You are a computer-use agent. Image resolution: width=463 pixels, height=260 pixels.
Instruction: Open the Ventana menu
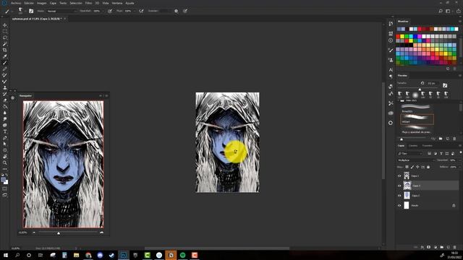[117, 3]
